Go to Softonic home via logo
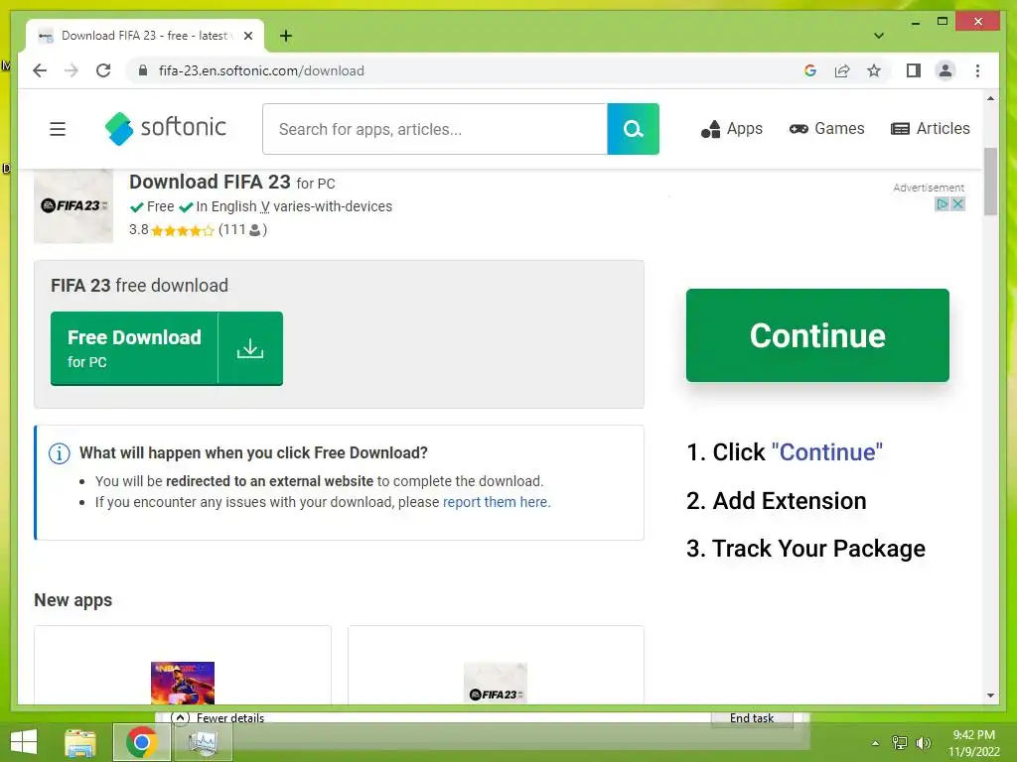1017x762 pixels. click(x=166, y=128)
